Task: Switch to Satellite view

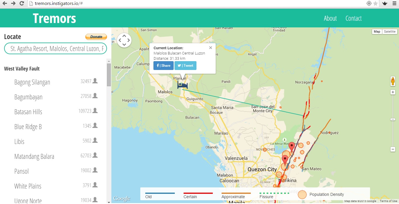Action: click(390, 31)
